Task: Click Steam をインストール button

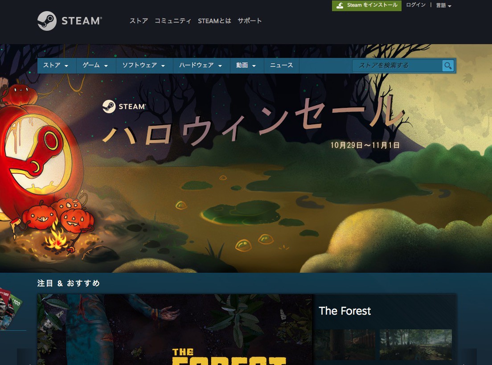Action: click(366, 5)
